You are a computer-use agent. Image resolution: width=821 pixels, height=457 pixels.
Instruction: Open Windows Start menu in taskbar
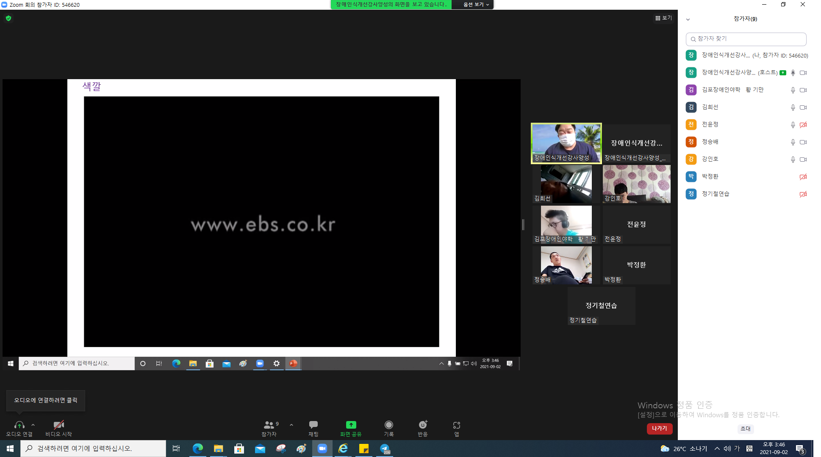(x=10, y=449)
